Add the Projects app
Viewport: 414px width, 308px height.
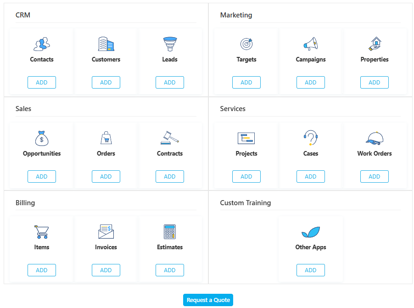click(x=246, y=176)
